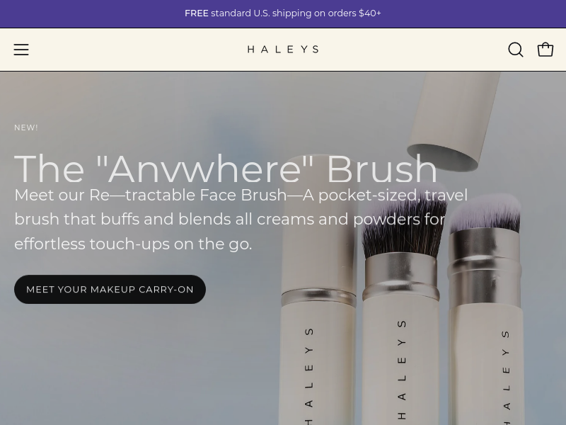Open the shopping bag cart
Image resolution: width=566 pixels, height=425 pixels.
[x=545, y=50]
